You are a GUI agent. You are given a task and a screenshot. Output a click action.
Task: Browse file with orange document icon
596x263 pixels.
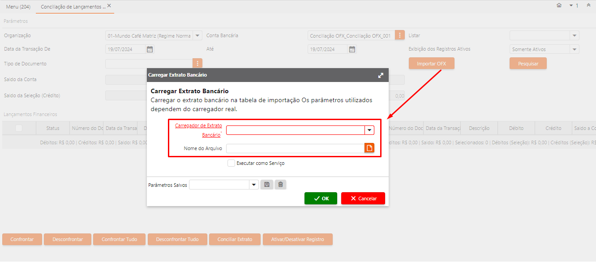(x=369, y=148)
